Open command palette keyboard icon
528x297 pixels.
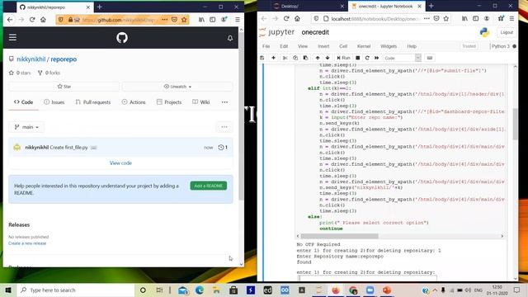[x=430, y=58]
